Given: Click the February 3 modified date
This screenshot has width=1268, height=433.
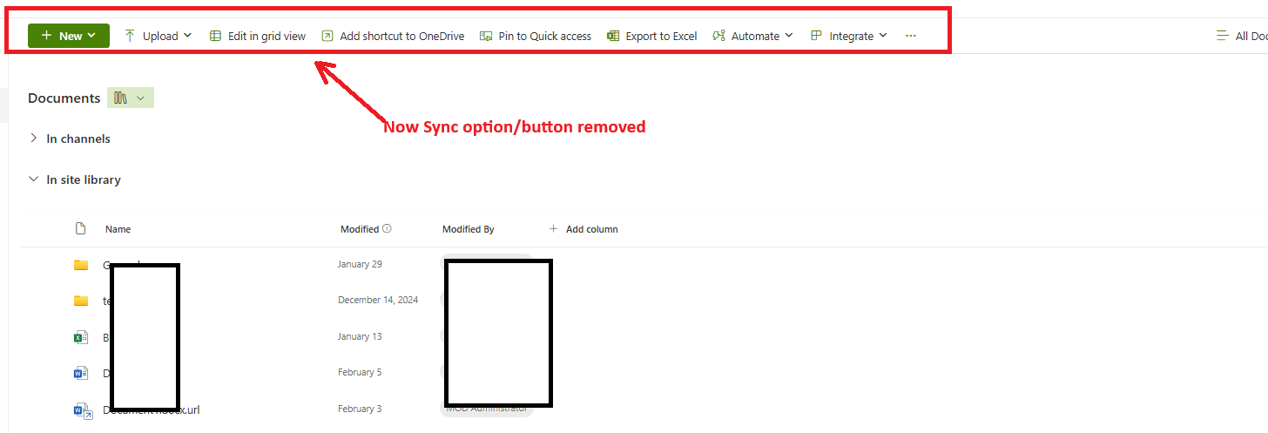Looking at the screenshot, I should tap(360, 409).
